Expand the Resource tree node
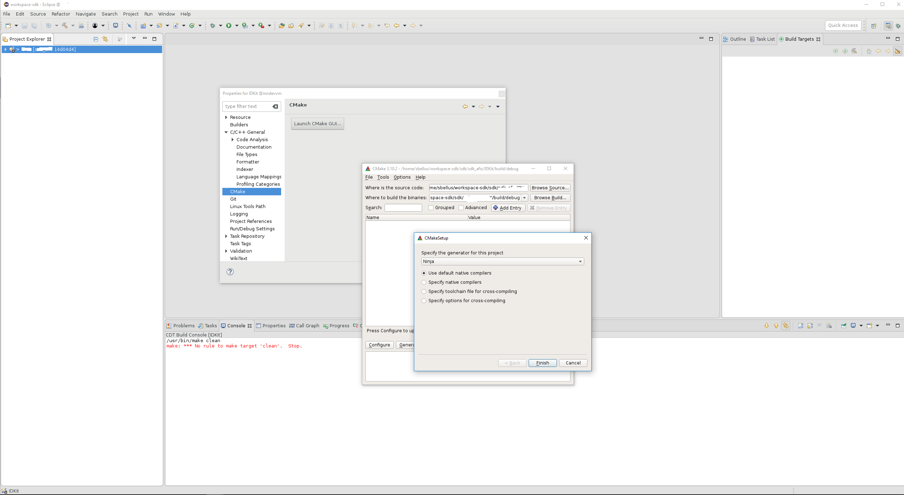Screen dimensions: 904x495 click(226, 117)
